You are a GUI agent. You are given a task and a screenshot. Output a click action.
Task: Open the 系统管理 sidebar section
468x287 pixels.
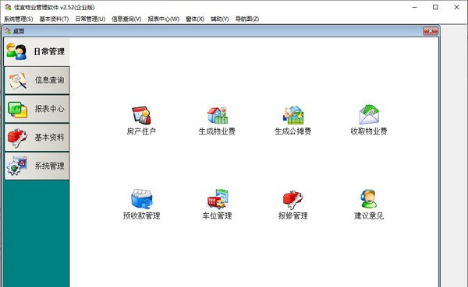pyautogui.click(x=37, y=166)
